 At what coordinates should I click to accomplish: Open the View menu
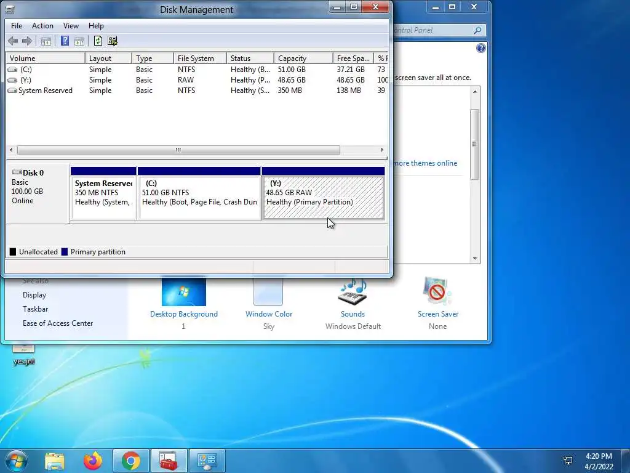click(x=71, y=26)
